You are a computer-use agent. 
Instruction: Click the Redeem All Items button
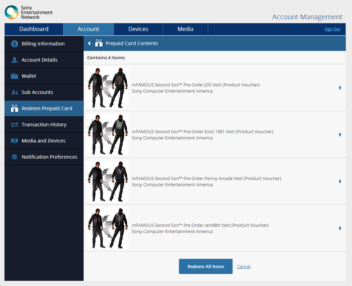point(206,266)
